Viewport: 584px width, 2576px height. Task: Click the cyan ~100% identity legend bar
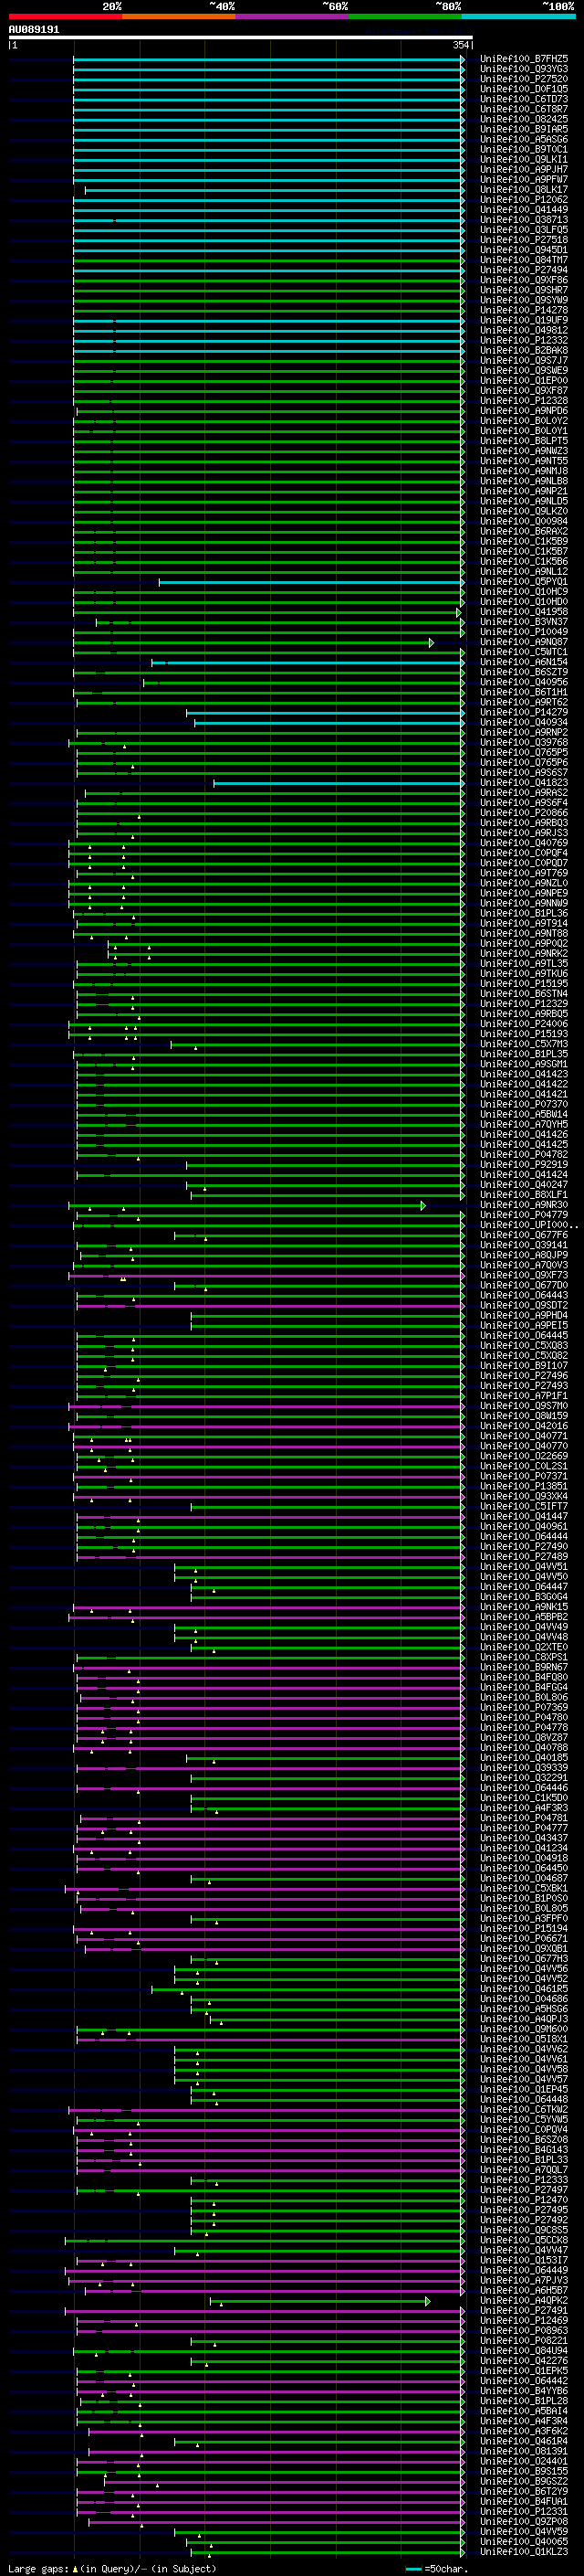click(x=518, y=16)
